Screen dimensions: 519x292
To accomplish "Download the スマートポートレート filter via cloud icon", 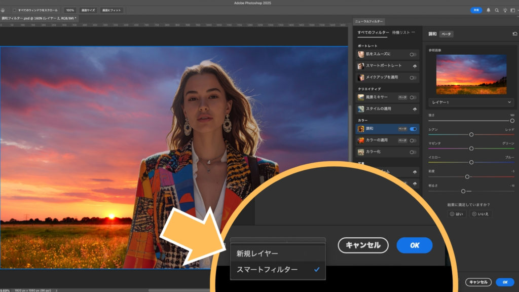I will 415,66.
